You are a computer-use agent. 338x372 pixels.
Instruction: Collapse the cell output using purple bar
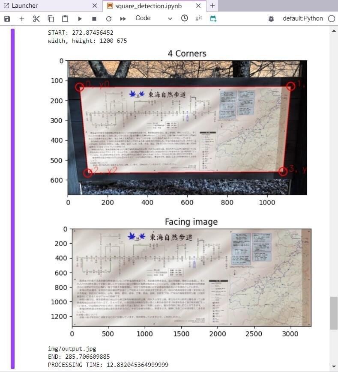12,197
